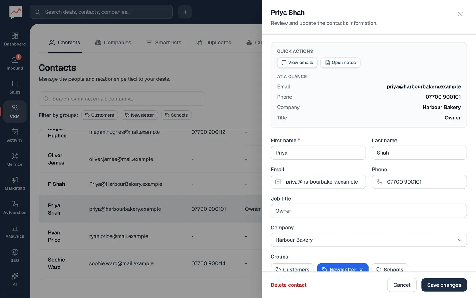Filter contacts by the Schools group
The width and height of the screenshot is (476, 298).
click(x=176, y=115)
